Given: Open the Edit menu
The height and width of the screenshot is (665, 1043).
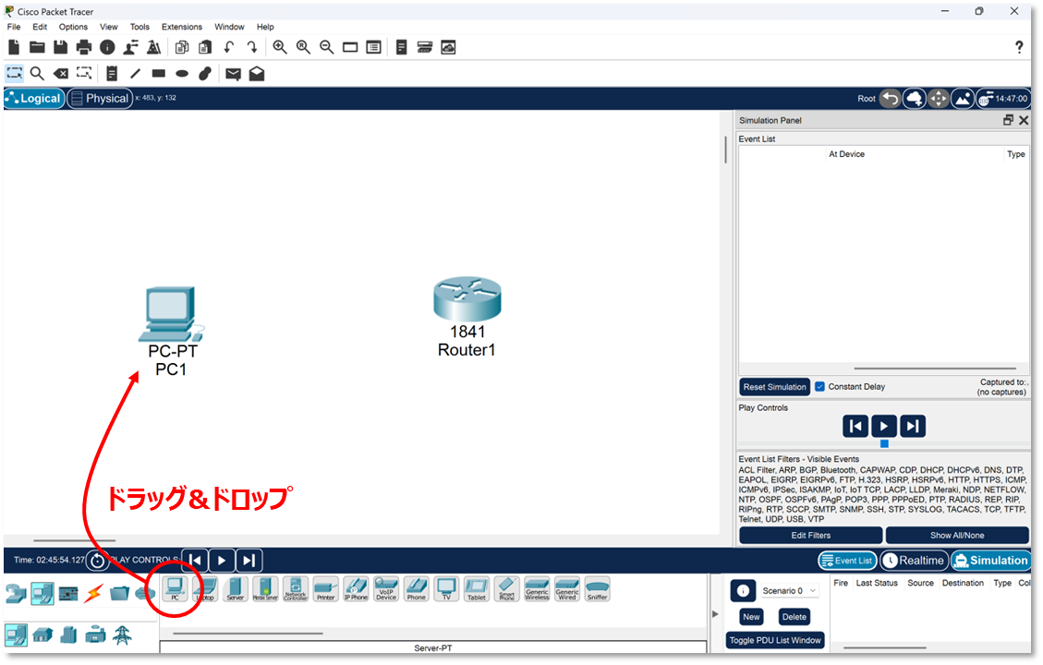Looking at the screenshot, I should coord(40,27).
